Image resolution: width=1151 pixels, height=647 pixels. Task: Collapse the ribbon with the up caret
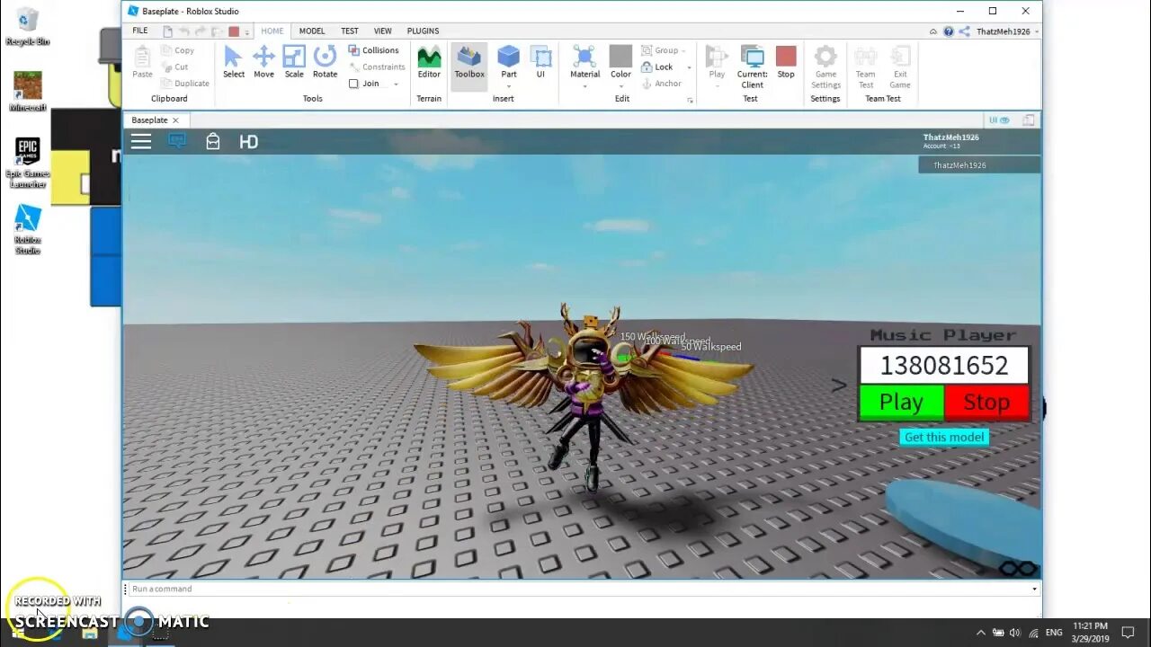click(x=933, y=31)
